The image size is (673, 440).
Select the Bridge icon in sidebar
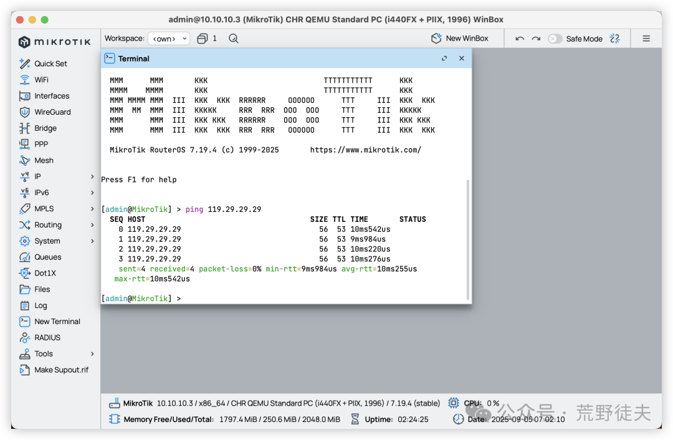pos(24,128)
